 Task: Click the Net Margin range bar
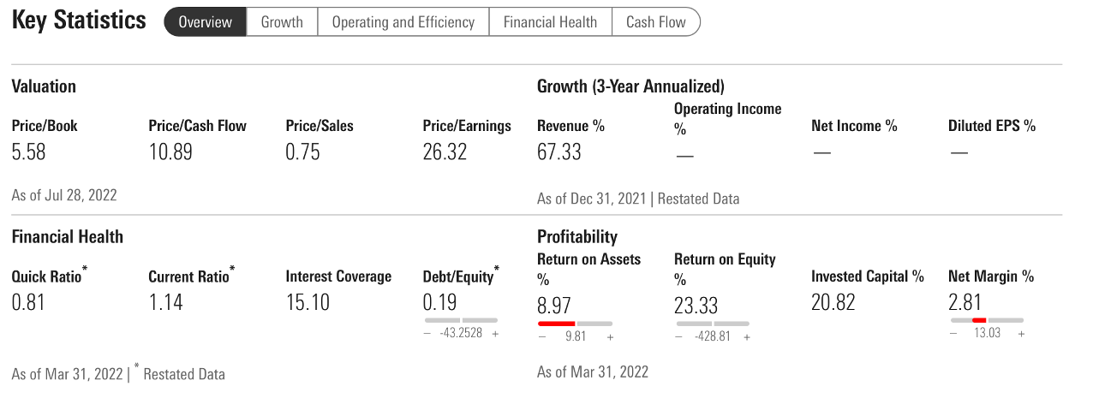pos(987,320)
